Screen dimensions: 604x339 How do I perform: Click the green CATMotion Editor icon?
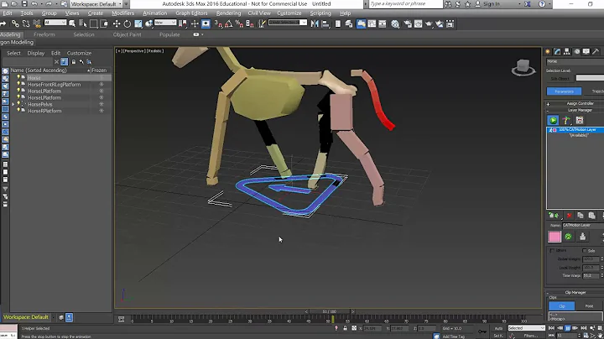tap(568, 237)
